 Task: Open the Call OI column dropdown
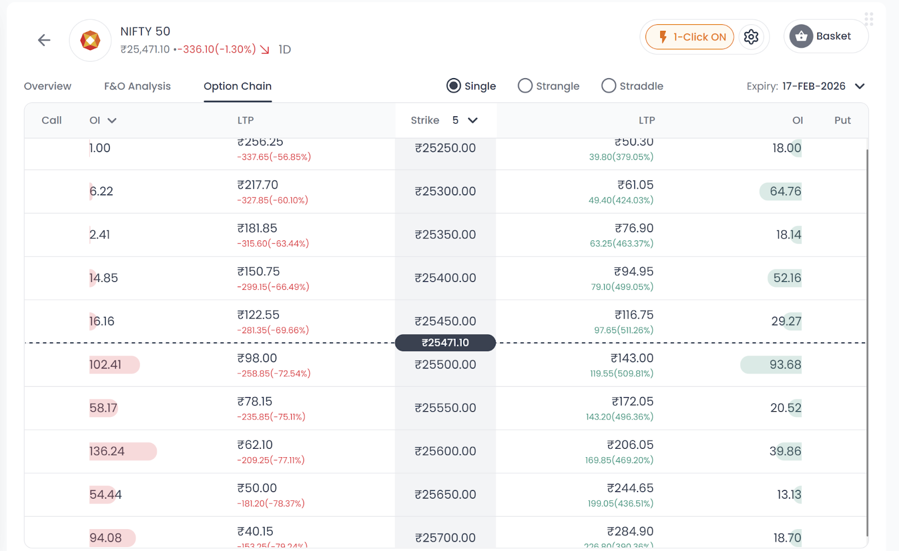tap(112, 120)
